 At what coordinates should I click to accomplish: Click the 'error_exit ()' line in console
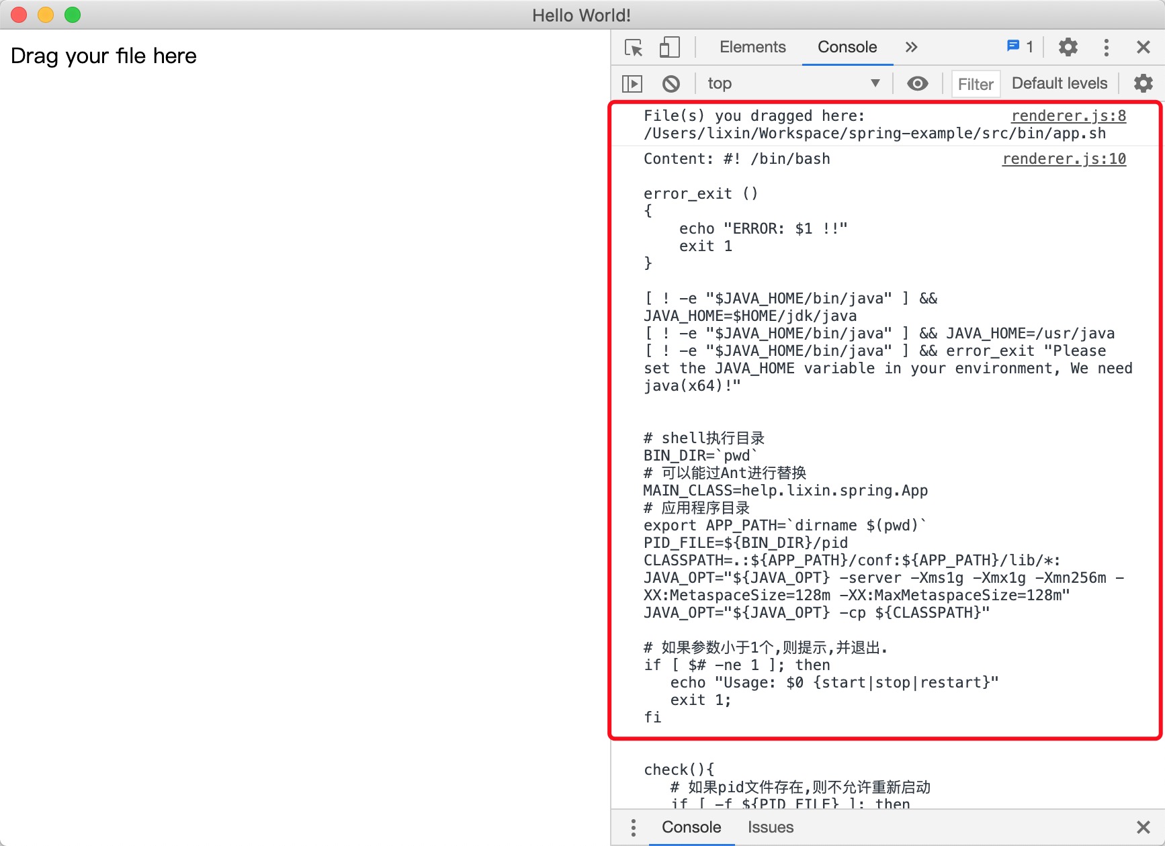click(x=701, y=193)
